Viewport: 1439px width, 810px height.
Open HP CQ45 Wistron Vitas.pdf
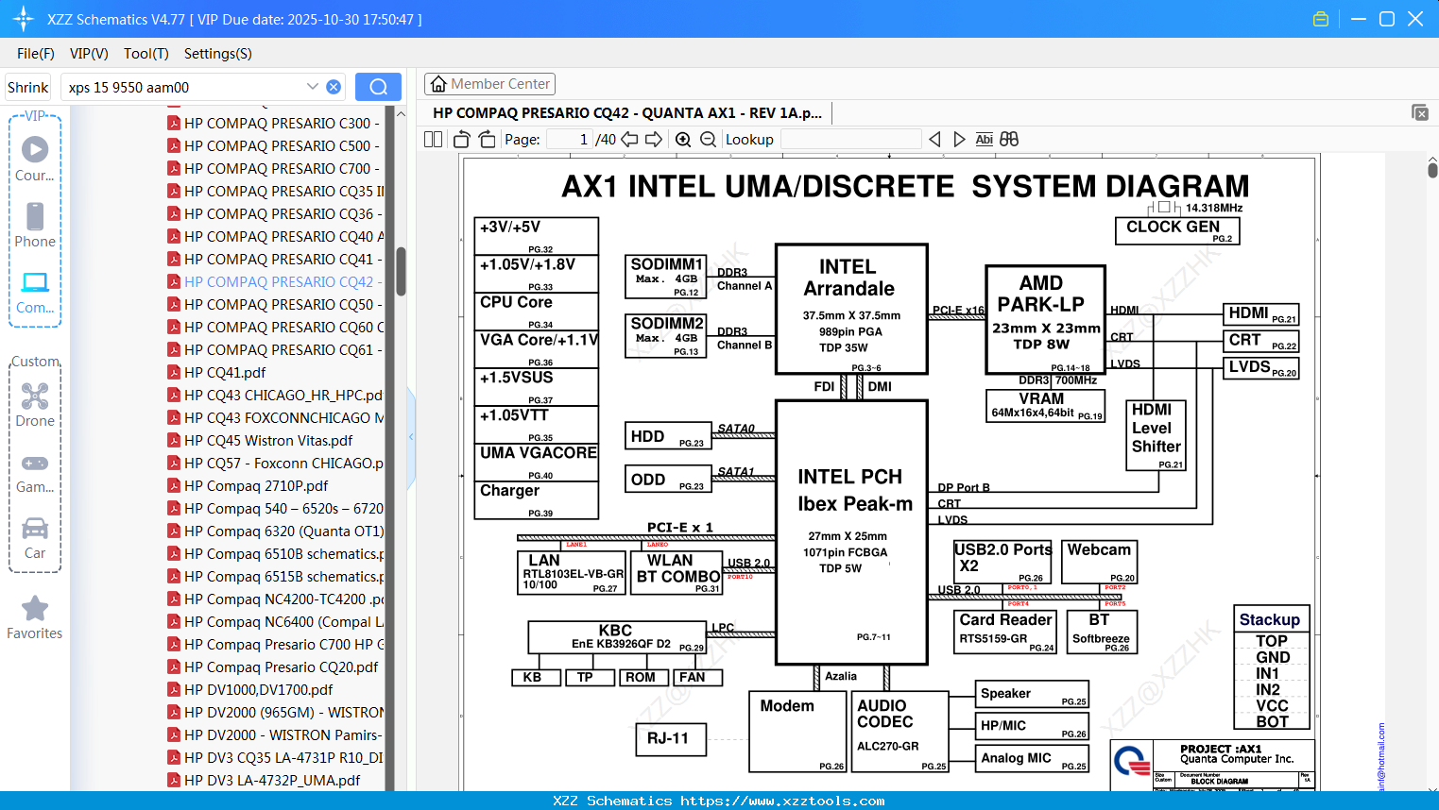tap(261, 440)
